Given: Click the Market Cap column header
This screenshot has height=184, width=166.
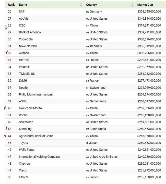Looking at the screenshot, I should click(x=145, y=5).
